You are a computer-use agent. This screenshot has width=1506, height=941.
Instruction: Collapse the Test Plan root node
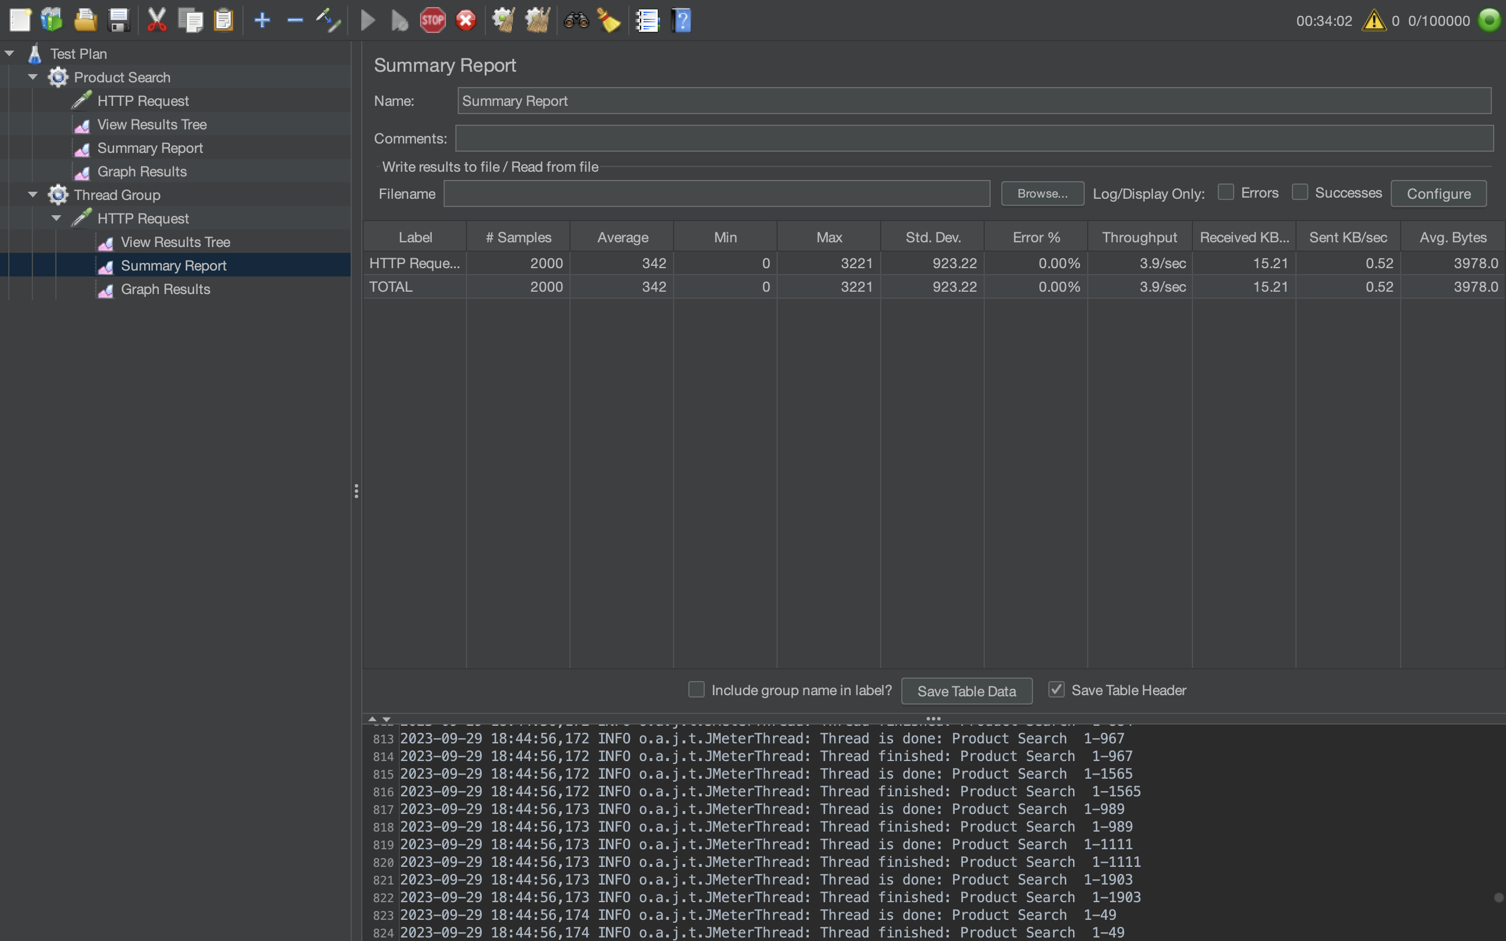pos(9,54)
